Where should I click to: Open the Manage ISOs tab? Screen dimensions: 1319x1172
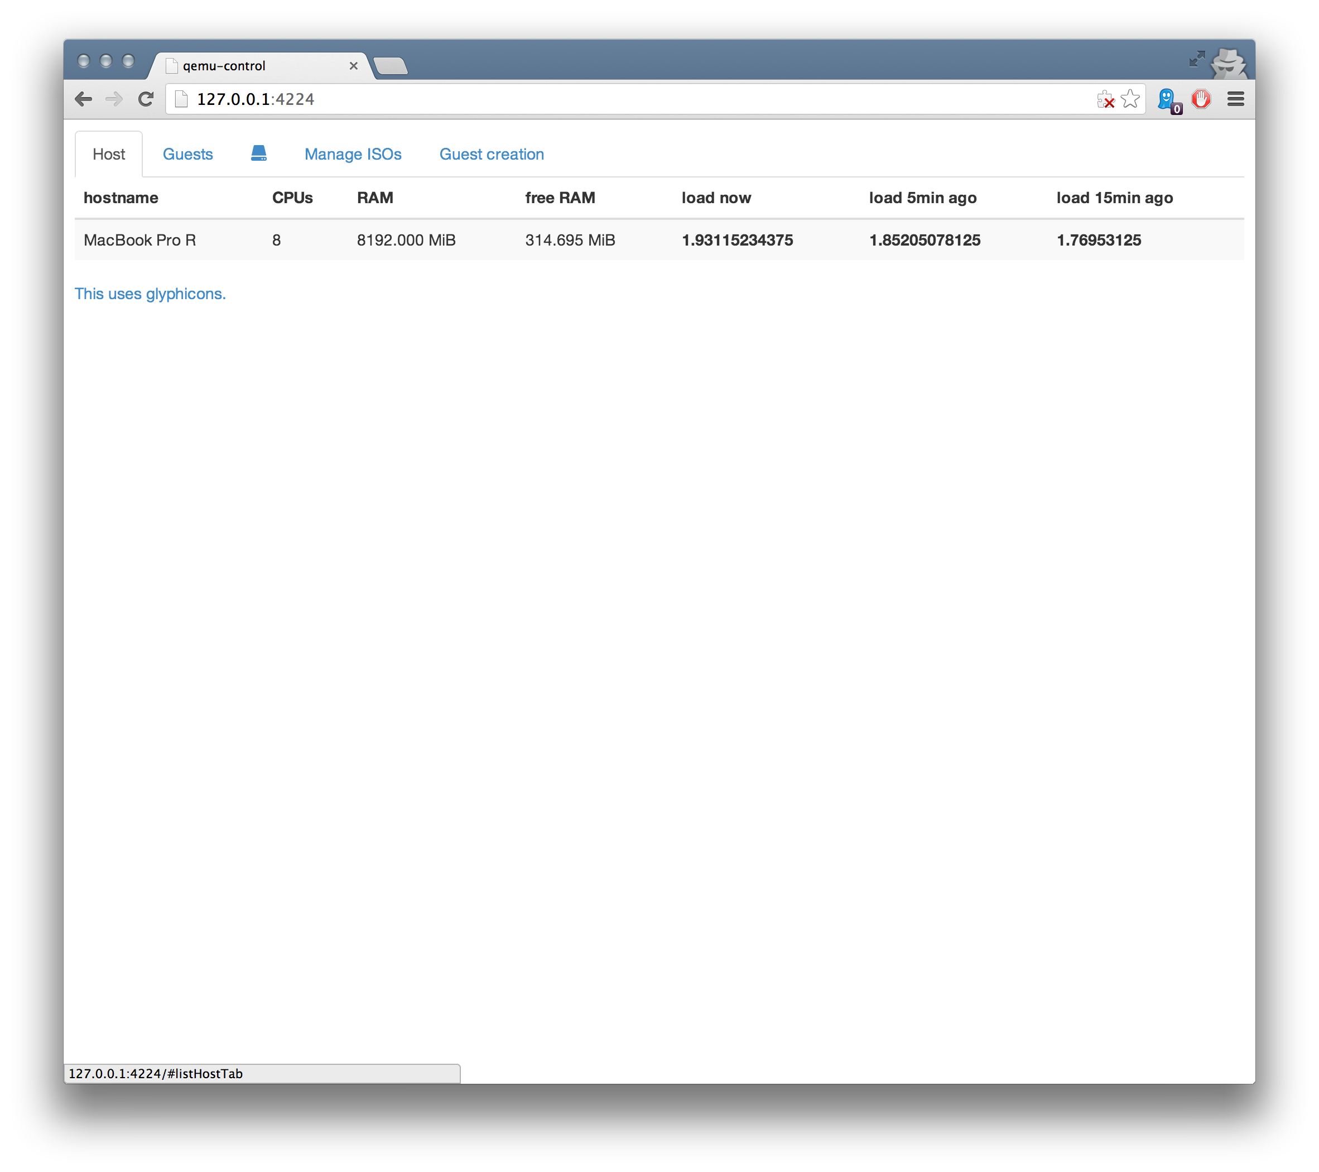(353, 154)
